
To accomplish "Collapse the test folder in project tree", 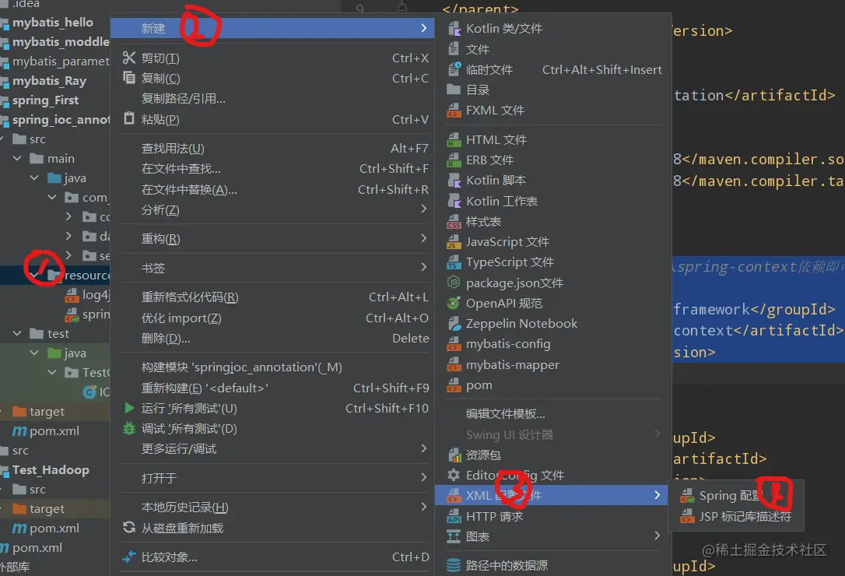I will point(17,334).
